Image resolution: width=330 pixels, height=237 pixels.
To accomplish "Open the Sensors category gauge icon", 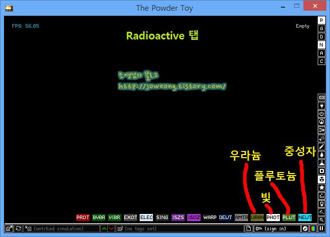I will [x=322, y=122].
